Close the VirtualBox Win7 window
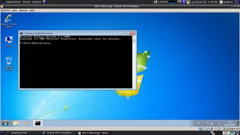 (x=238, y=6)
